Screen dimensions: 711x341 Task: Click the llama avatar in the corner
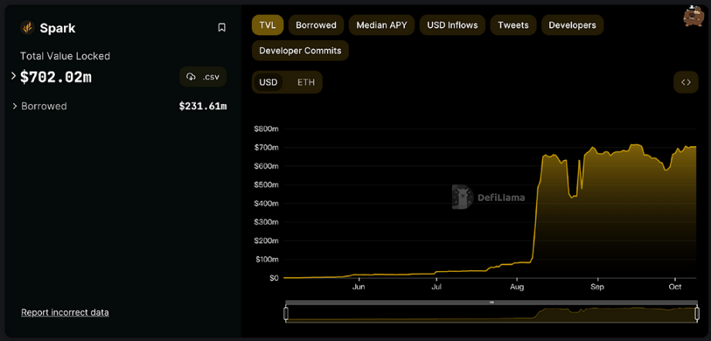pos(692,16)
